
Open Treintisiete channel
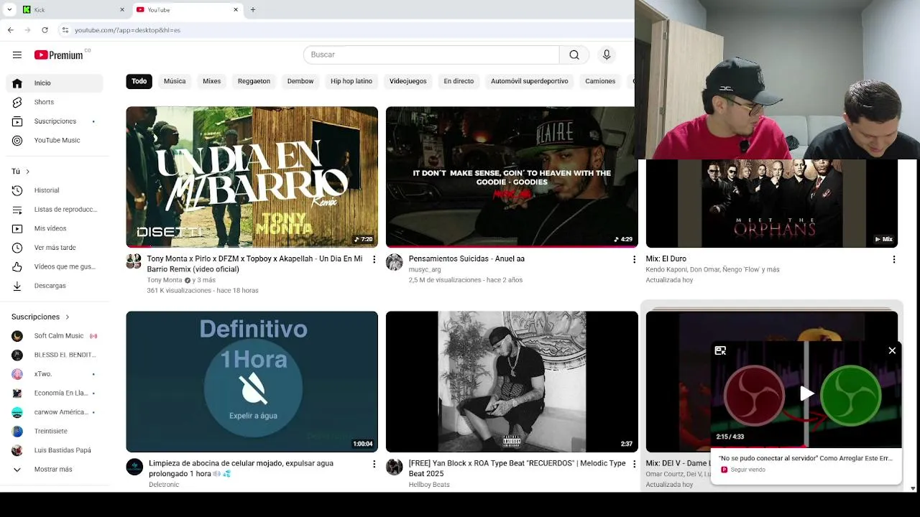click(55, 432)
